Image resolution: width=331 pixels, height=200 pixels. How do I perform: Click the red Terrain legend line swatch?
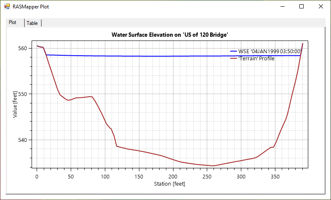click(x=233, y=58)
